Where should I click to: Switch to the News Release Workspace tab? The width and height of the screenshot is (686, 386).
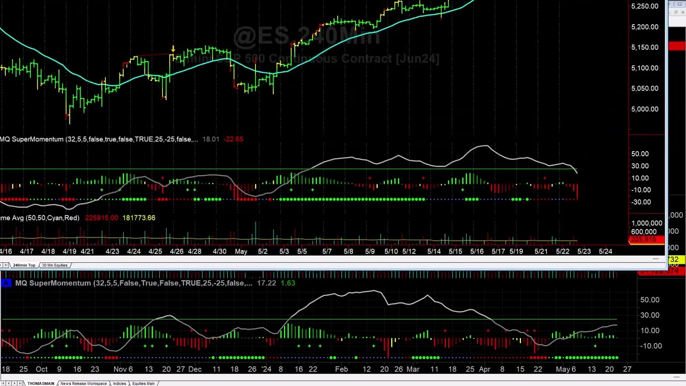click(x=83, y=383)
